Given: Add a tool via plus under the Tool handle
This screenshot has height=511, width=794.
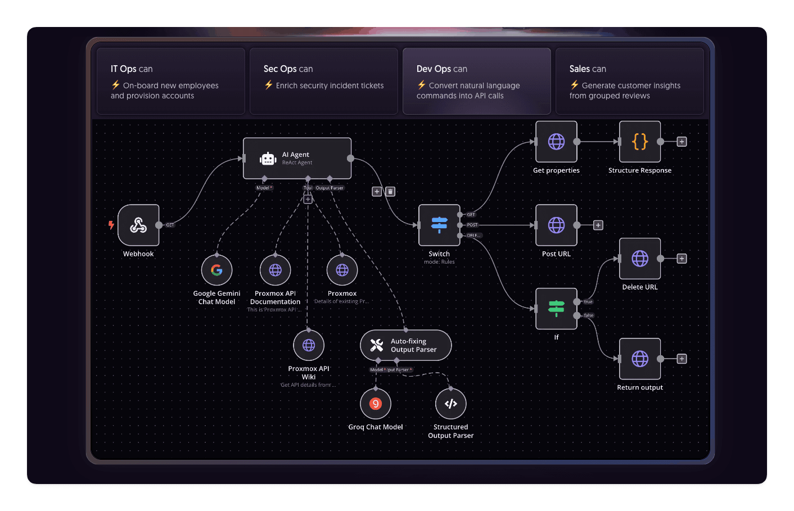Looking at the screenshot, I should point(308,198).
